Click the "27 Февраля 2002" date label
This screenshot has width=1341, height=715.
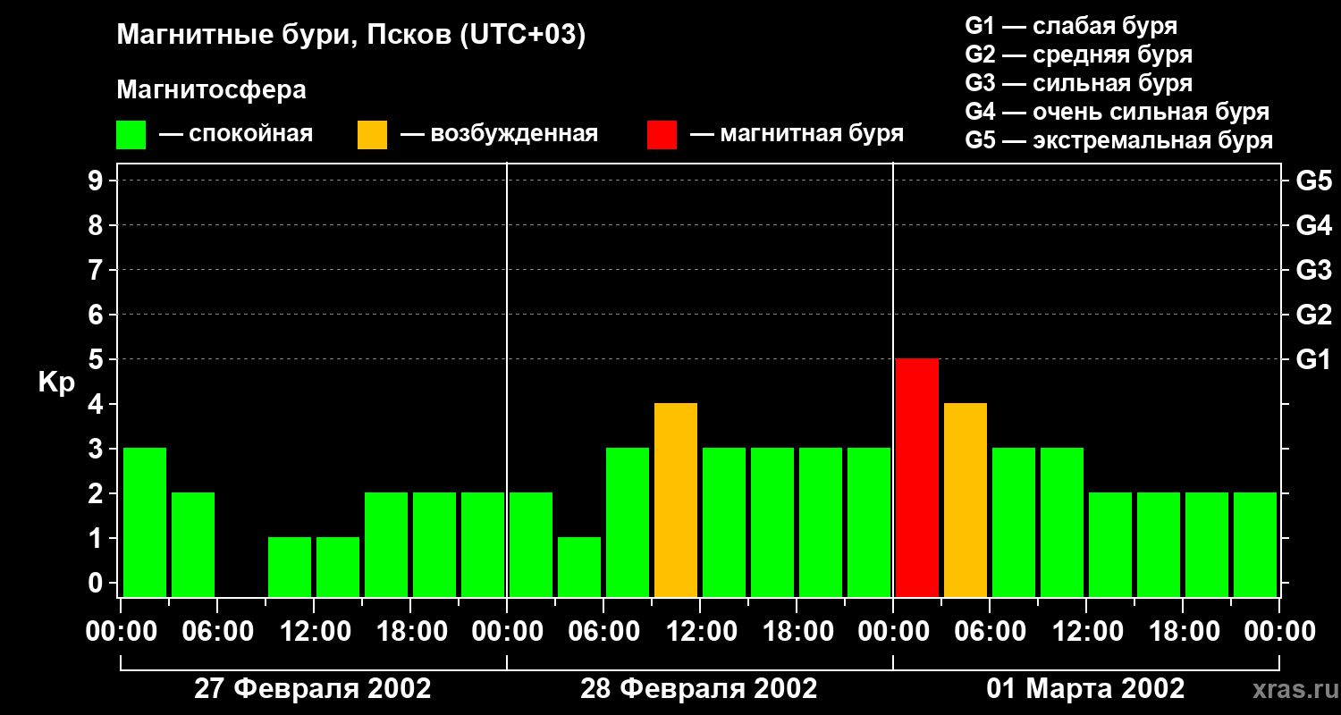point(313,689)
